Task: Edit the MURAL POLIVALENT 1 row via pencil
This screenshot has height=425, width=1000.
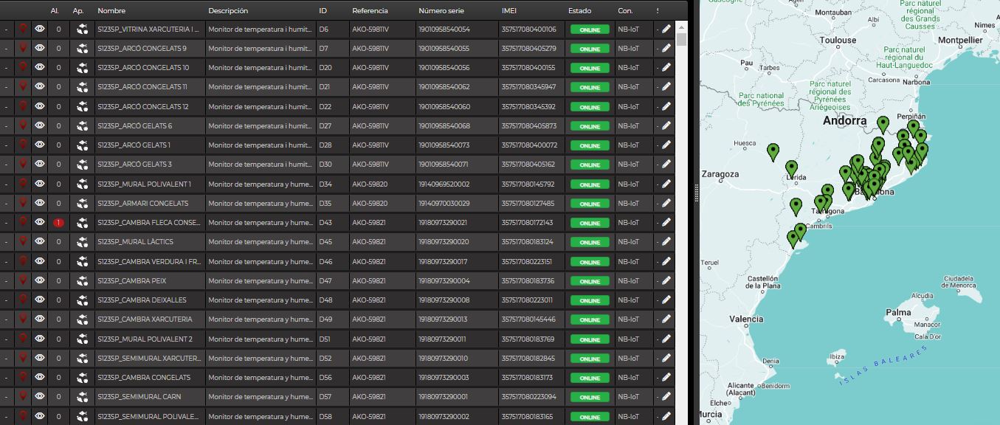Action: [666, 184]
